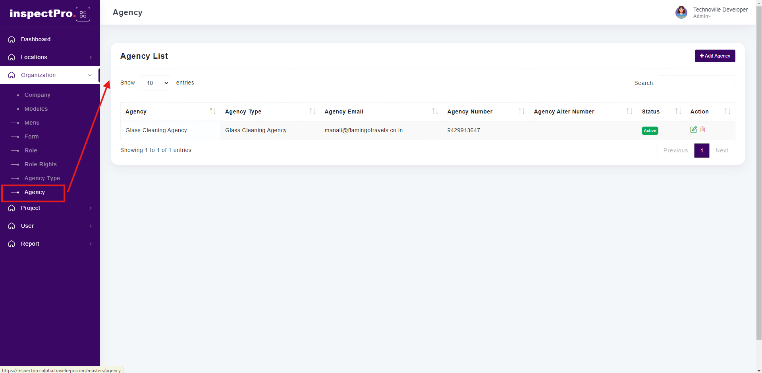Click the red delete trash icon
This screenshot has height=373, width=762.
(702, 130)
